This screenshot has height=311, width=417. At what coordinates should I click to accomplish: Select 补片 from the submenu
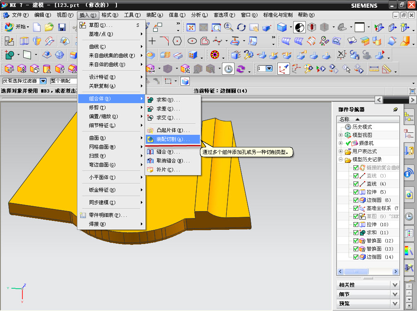173,170
